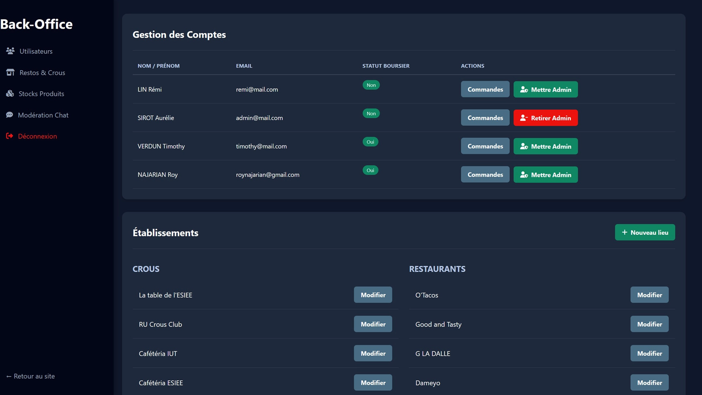This screenshot has width=702, height=395.
Task: Click the Oui badge for NAJARIAN Roy
Action: [x=370, y=170]
